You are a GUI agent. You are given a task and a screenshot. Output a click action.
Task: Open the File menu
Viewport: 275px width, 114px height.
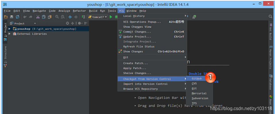click(x=7, y=11)
